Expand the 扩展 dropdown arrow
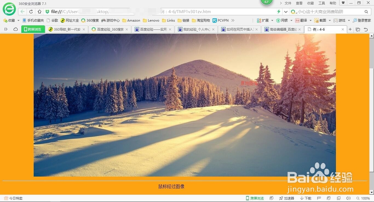The image size is (374, 202). point(272,21)
